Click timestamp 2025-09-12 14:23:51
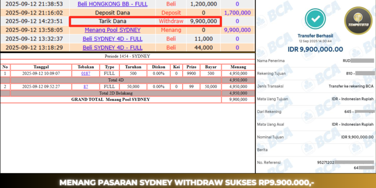 [x=35, y=21]
